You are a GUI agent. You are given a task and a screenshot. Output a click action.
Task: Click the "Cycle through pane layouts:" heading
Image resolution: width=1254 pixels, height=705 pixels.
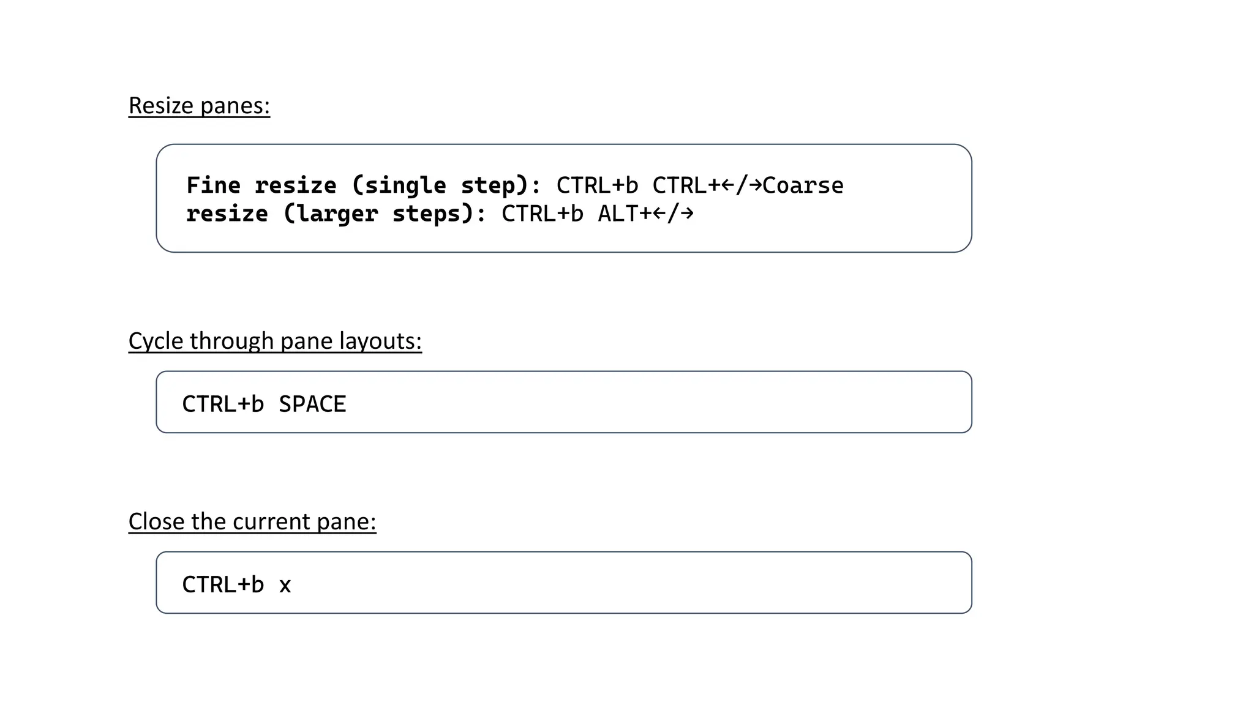[275, 341]
